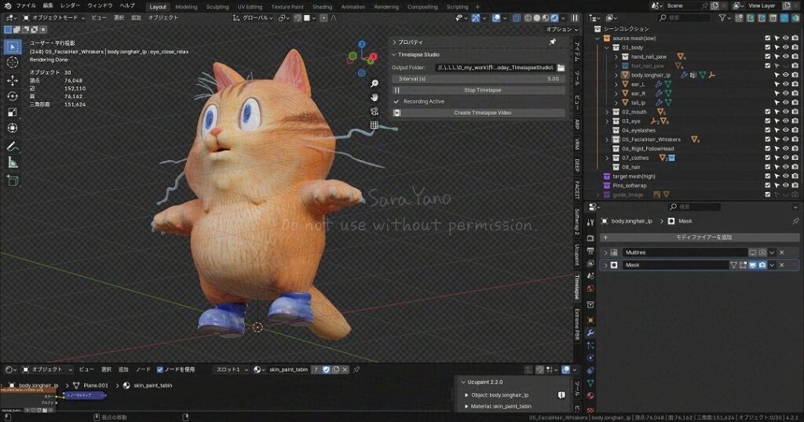This screenshot has width=804, height=422.
Task: Expand the 02_mouth collection
Action: [607, 112]
